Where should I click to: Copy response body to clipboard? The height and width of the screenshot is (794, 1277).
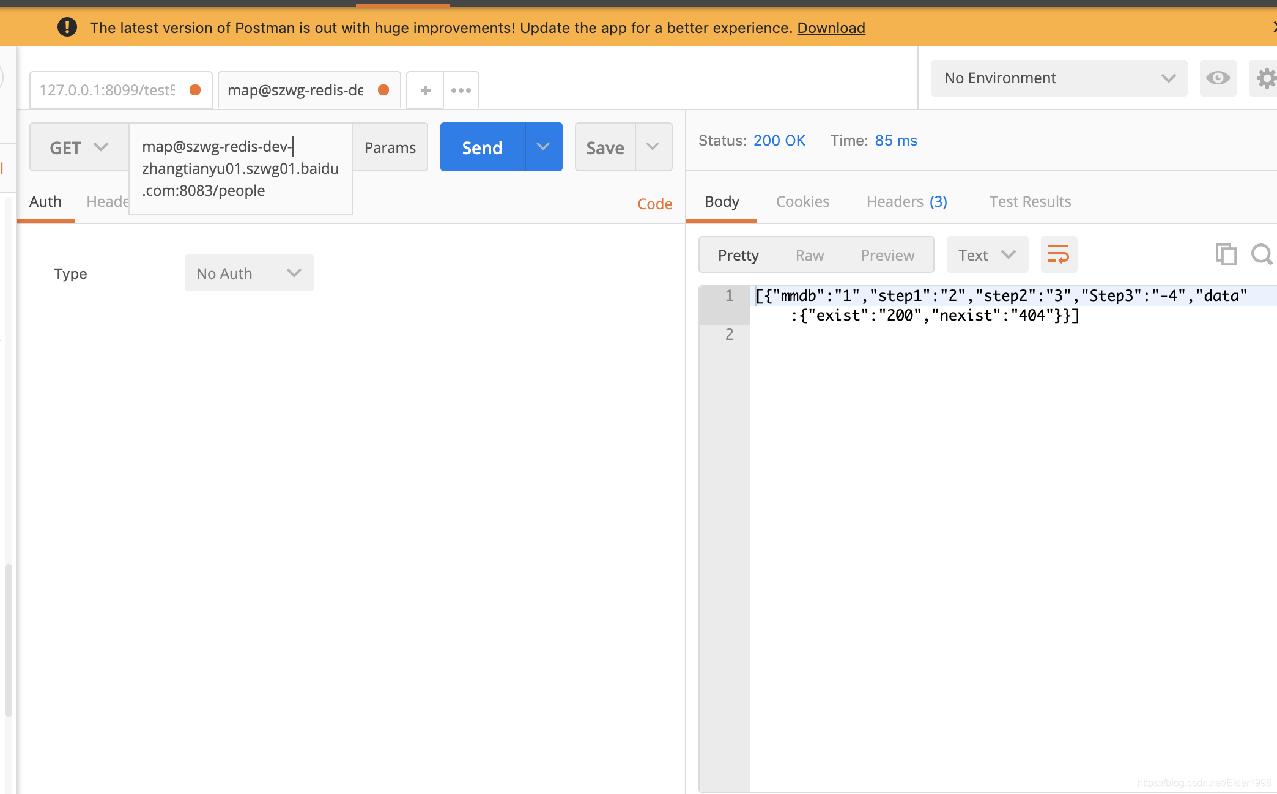pos(1226,254)
